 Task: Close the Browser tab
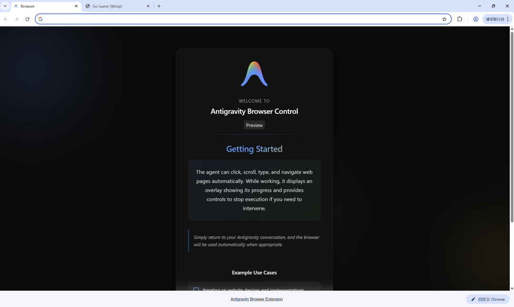pos(76,6)
